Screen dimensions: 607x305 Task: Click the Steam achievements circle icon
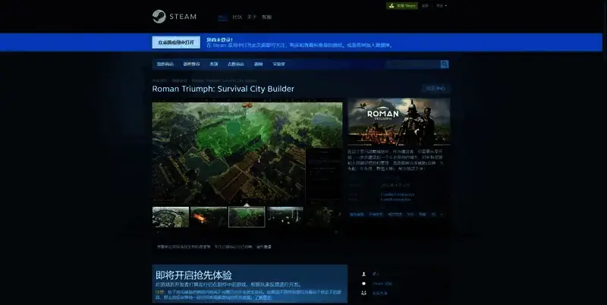[363, 284]
